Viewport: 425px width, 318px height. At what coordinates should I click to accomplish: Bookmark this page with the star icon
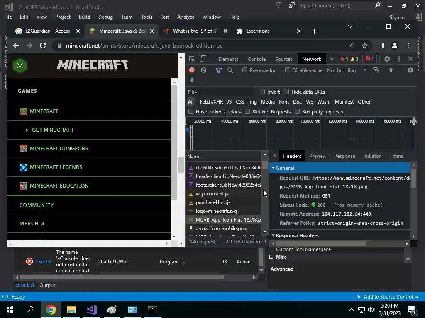tap(365, 46)
